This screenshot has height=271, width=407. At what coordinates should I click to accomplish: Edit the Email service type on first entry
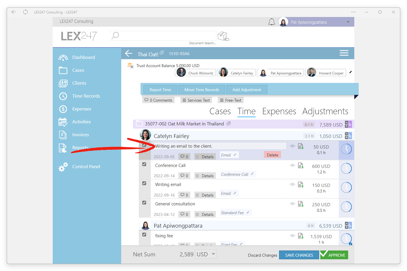[x=229, y=155]
